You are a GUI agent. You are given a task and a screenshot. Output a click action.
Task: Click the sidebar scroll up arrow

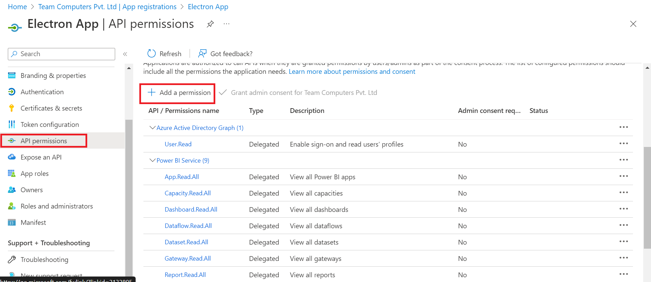[x=129, y=68]
